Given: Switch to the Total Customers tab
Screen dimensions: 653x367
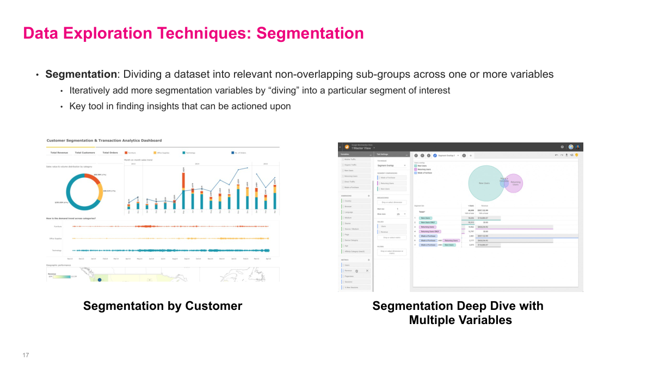Looking at the screenshot, I should click(84, 153).
